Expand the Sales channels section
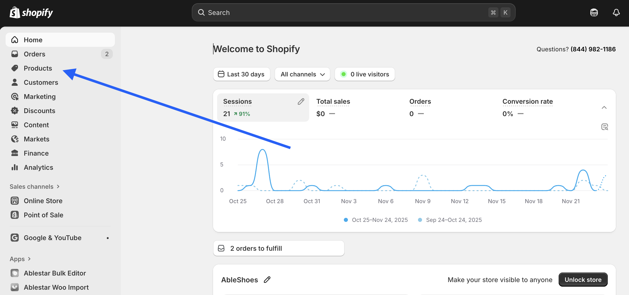The width and height of the screenshot is (629, 295). (34, 187)
